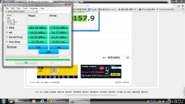Expand the C: INTEL drive selection dropdown

coord(21,12)
